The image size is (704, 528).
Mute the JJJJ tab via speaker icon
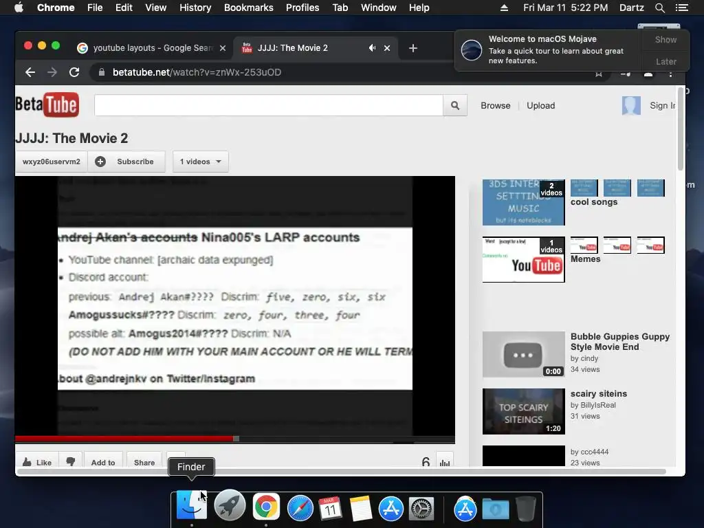point(372,47)
